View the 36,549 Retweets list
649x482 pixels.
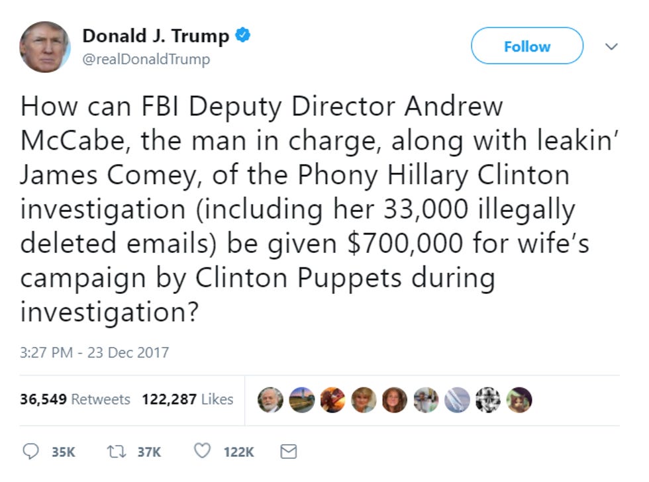75,399
